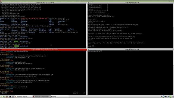The height and width of the screenshot is (98, 174).
Task: Switch to the active red-icon terminal taskbar window
Action: click(x=42, y=97)
